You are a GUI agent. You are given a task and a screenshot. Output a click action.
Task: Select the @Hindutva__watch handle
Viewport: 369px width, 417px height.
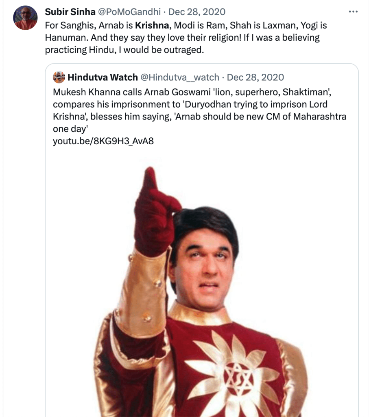[x=179, y=77]
